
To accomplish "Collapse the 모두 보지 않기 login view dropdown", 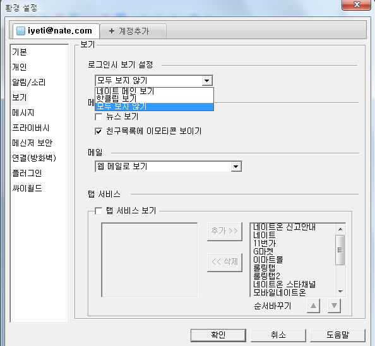I will pos(207,81).
